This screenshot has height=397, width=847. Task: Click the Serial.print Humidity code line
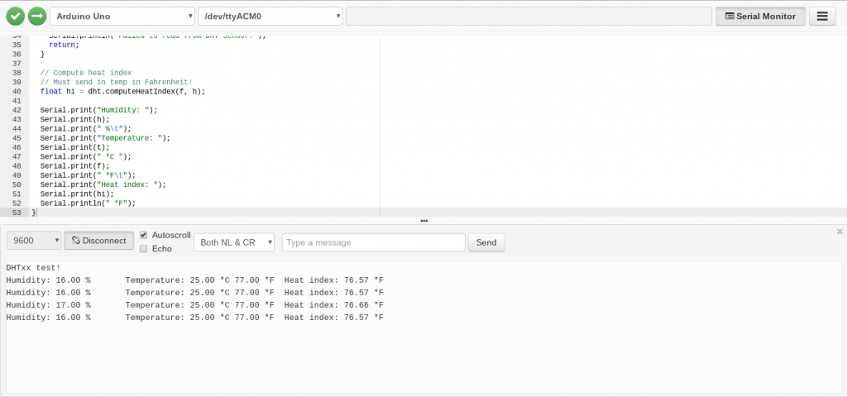coord(98,110)
